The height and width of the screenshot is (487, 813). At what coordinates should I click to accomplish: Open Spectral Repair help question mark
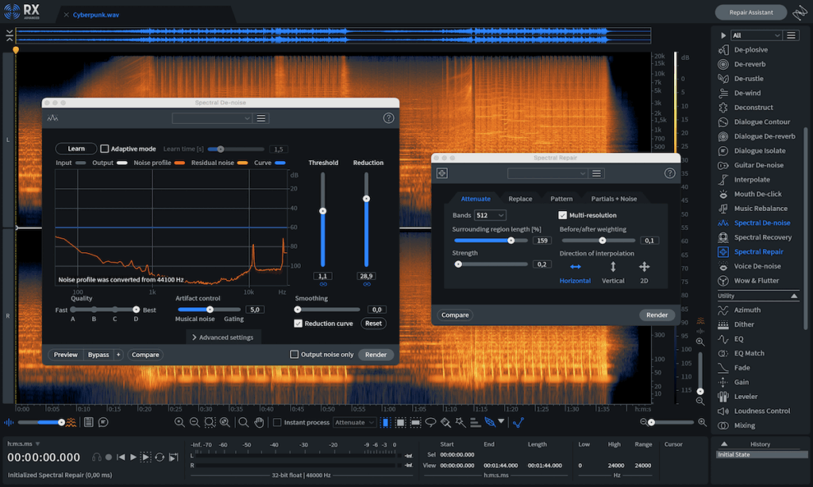click(x=670, y=173)
